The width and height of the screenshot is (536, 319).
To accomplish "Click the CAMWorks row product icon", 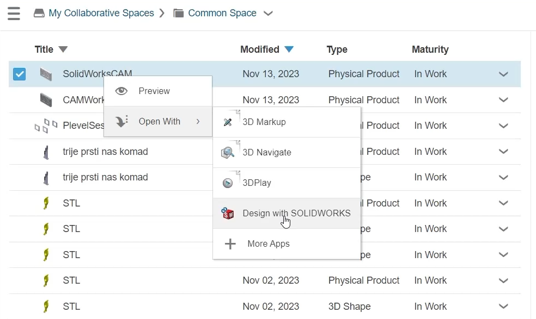I will 46,100.
